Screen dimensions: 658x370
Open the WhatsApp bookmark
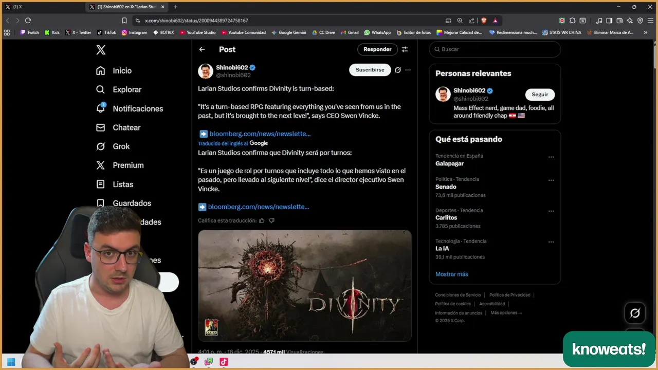(377, 32)
